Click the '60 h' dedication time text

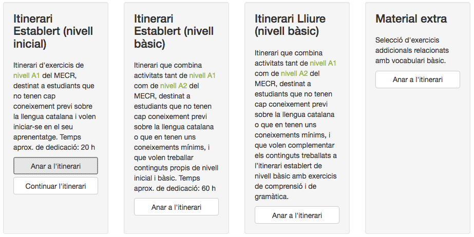pyautogui.click(x=208, y=188)
